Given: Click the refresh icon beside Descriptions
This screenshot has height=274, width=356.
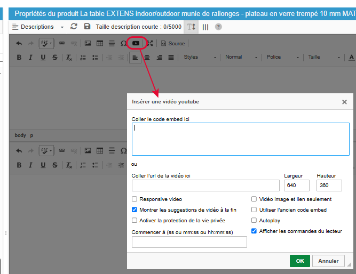Looking at the screenshot, I should 74,27.
